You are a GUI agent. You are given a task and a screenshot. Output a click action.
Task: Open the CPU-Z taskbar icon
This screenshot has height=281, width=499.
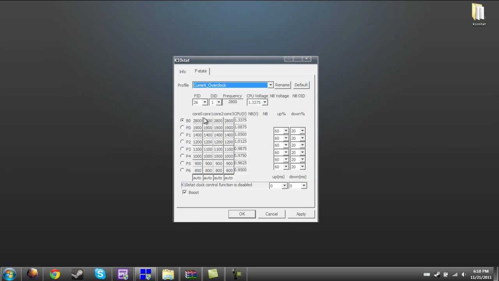(123, 274)
